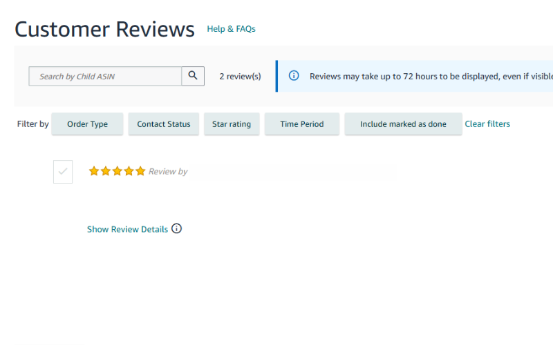Click the '2 review(s)' count text
Image resolution: width=553 pixels, height=345 pixels.
pyautogui.click(x=240, y=77)
